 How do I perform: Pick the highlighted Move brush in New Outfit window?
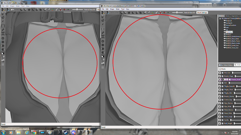tap(37, 9)
